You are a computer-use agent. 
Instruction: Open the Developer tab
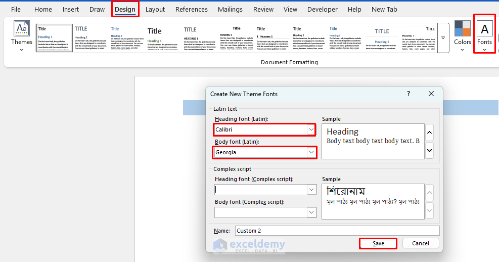pyautogui.click(x=323, y=10)
